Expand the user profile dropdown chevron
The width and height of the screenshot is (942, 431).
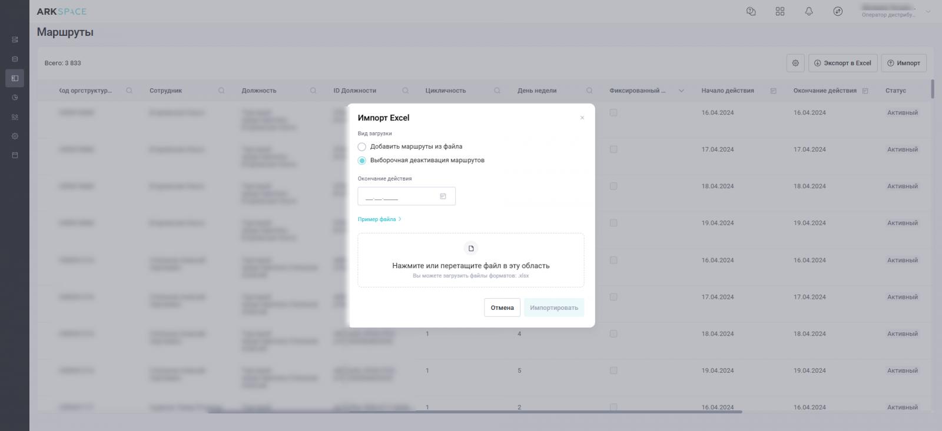928,11
